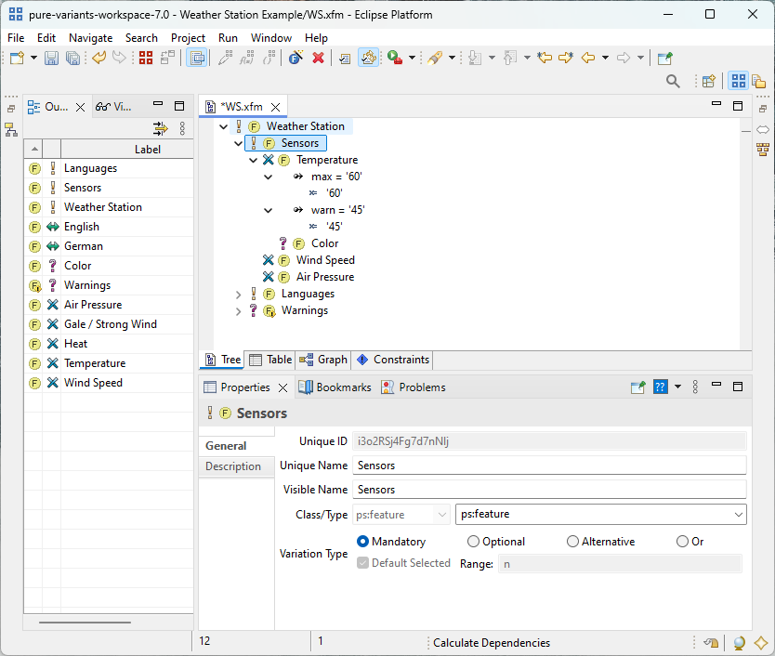
Task: Click the Open Perspective icon near top right
Action: (706, 81)
